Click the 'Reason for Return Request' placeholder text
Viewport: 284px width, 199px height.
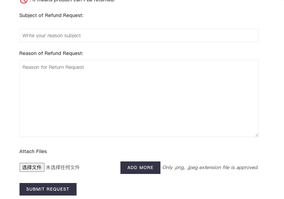coord(53,67)
